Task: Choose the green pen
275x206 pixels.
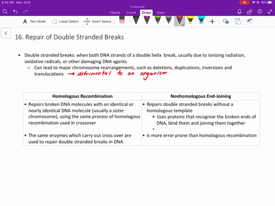Action: pos(158,20)
